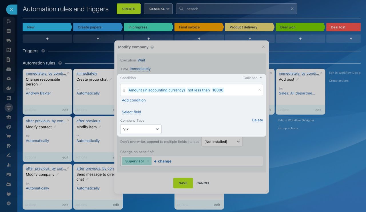The width and height of the screenshot is (366, 212).
Task: Click the condition row drag handle icon
Action: pyautogui.click(x=124, y=90)
